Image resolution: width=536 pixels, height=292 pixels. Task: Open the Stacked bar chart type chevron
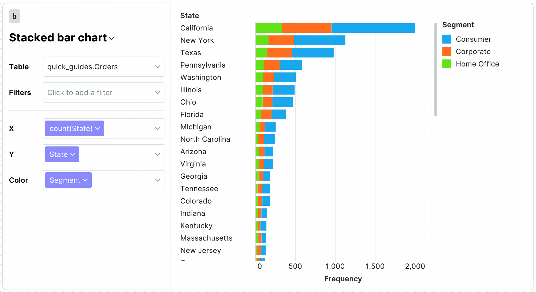pos(112,39)
